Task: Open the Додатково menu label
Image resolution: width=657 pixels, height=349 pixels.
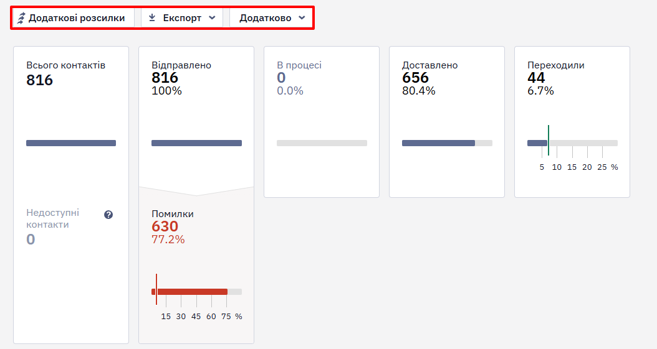Action: coord(265,18)
